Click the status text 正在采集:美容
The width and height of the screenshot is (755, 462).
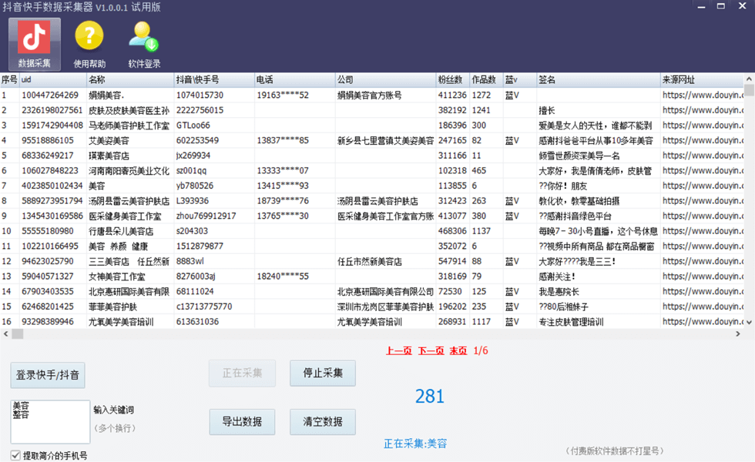415,444
